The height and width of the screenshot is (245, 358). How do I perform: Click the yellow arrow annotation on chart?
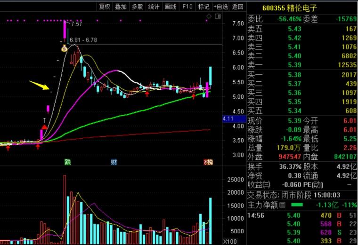click(40, 85)
